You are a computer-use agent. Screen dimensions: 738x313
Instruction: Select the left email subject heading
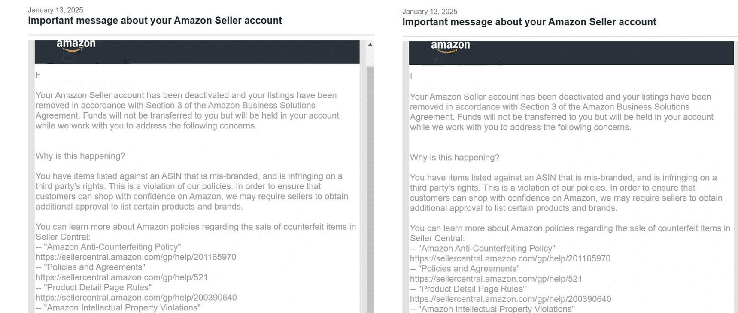[x=155, y=20]
